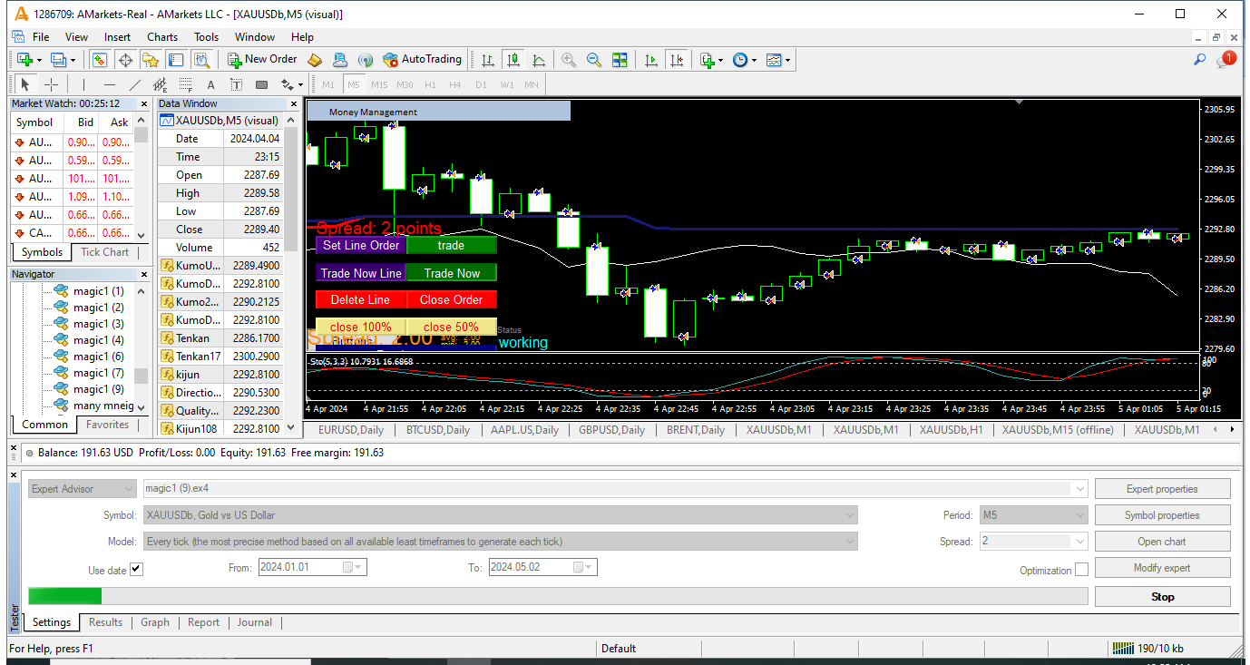The image size is (1250, 665).
Task: Toggle chart Auto Scroll
Action: [651, 60]
